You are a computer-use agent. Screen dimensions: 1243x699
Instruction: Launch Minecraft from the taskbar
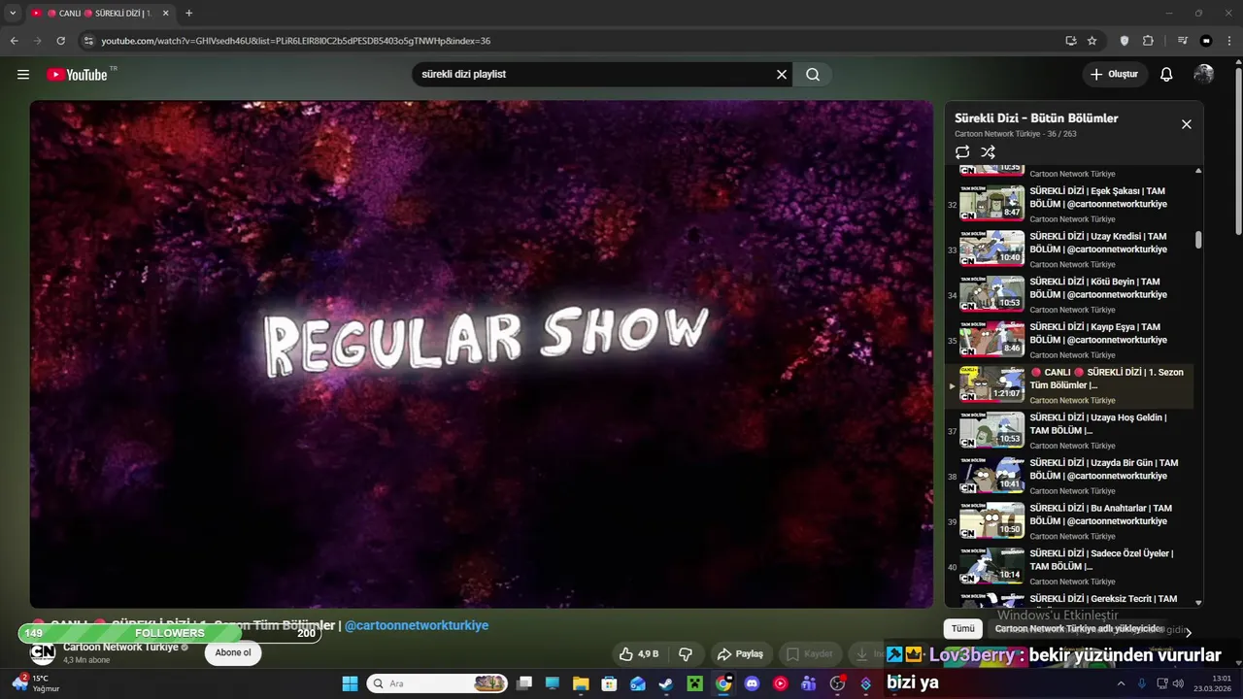694,683
